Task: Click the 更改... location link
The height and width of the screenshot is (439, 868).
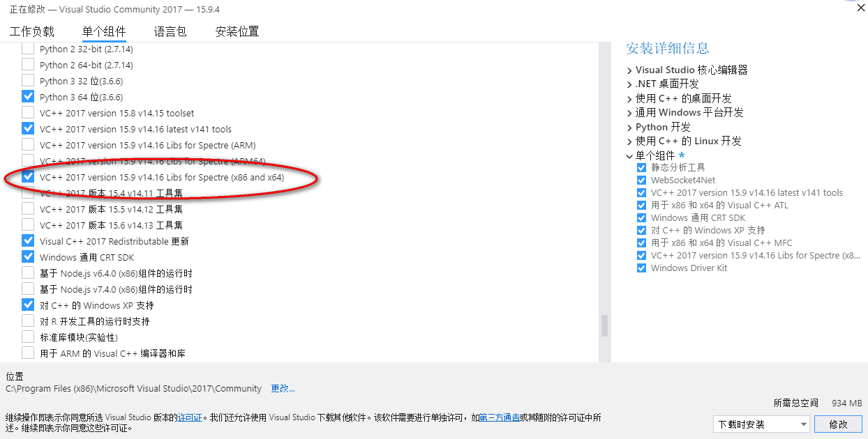Action: [x=283, y=389]
